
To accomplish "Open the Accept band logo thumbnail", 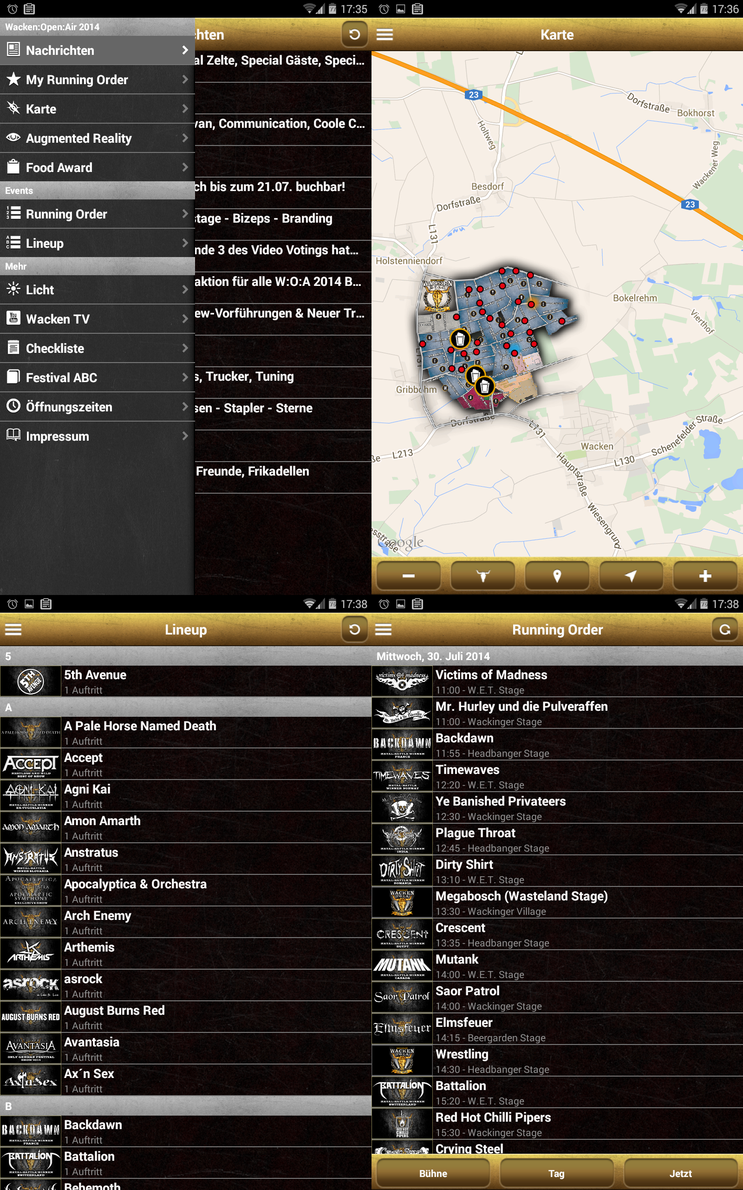I will coord(31,764).
